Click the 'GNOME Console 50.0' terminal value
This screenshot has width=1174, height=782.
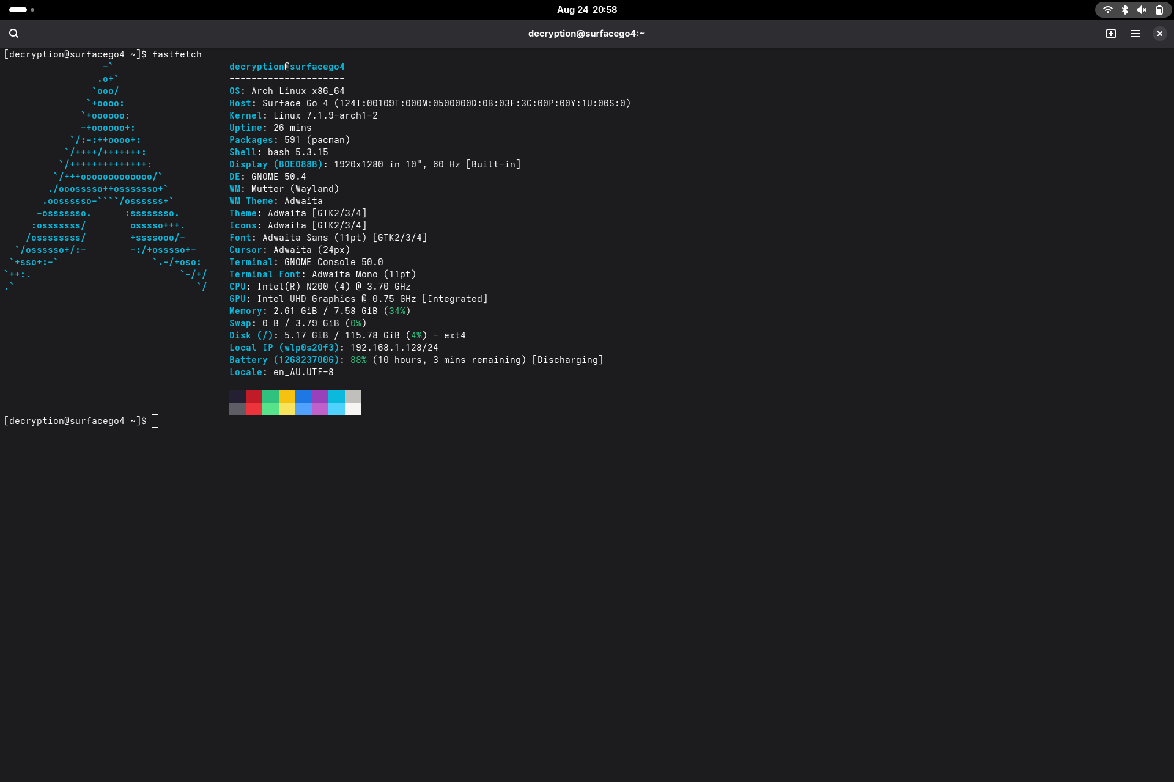[x=334, y=262]
